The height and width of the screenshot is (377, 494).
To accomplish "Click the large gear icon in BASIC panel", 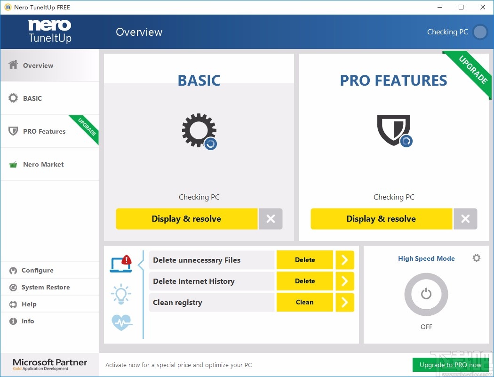I will (x=199, y=130).
